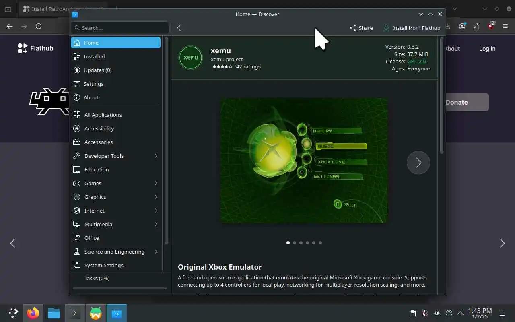The image size is (515, 322).
Task: Go back in the Firefox window
Action: 10,26
